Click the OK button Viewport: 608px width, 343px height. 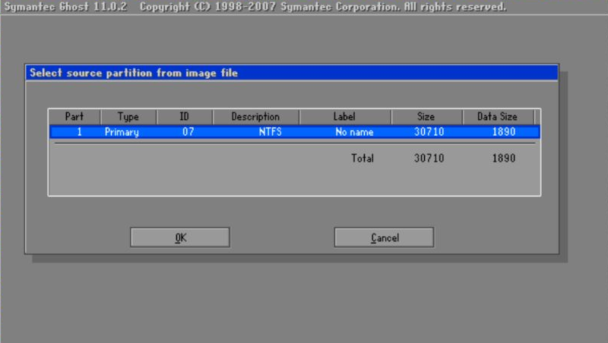click(x=180, y=238)
